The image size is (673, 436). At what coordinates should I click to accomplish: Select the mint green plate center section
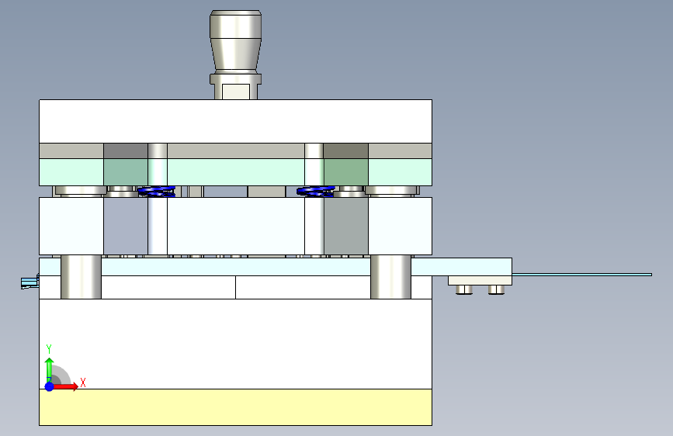point(236,172)
